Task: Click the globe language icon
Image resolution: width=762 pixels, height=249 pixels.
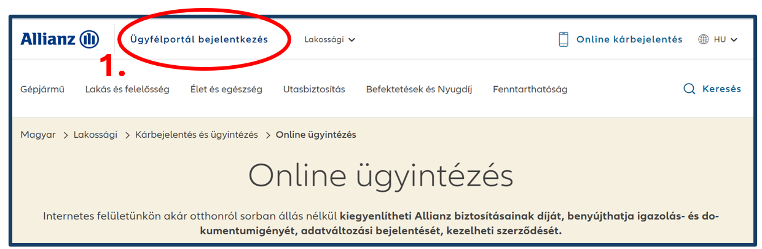Action: pyautogui.click(x=704, y=39)
